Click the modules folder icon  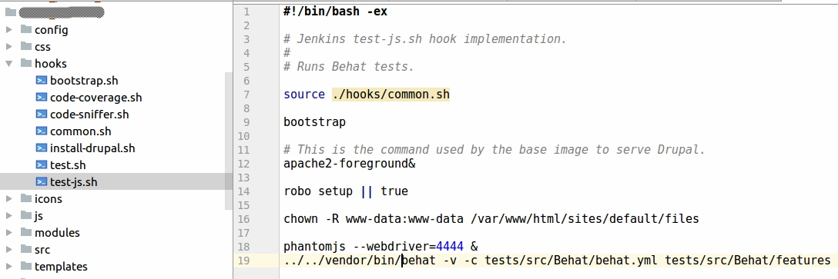25,232
